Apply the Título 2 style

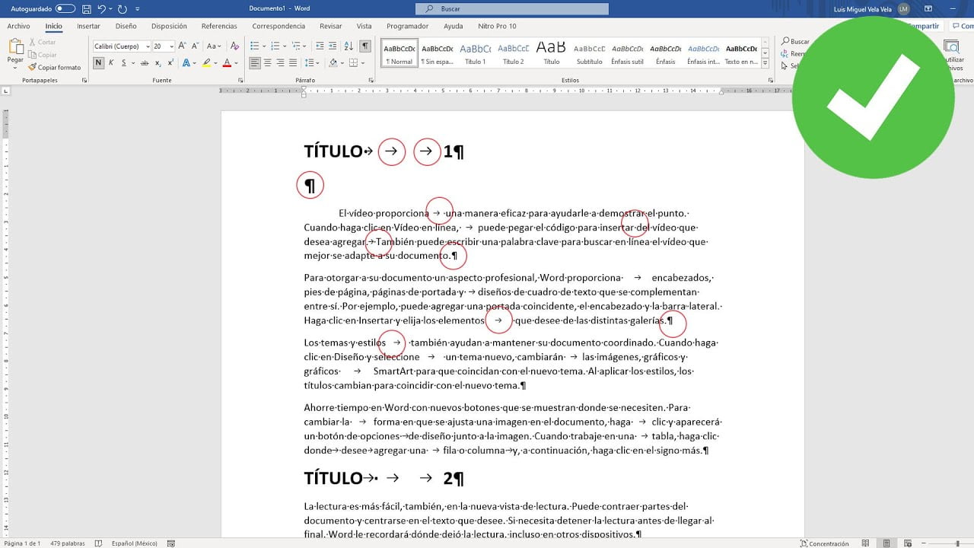point(513,53)
